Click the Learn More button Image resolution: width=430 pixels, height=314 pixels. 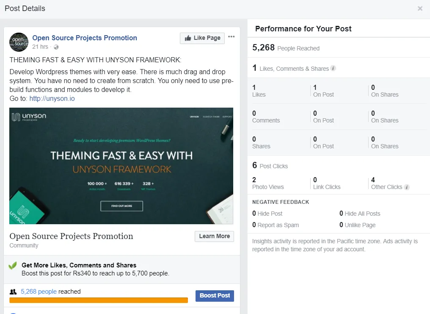click(215, 236)
